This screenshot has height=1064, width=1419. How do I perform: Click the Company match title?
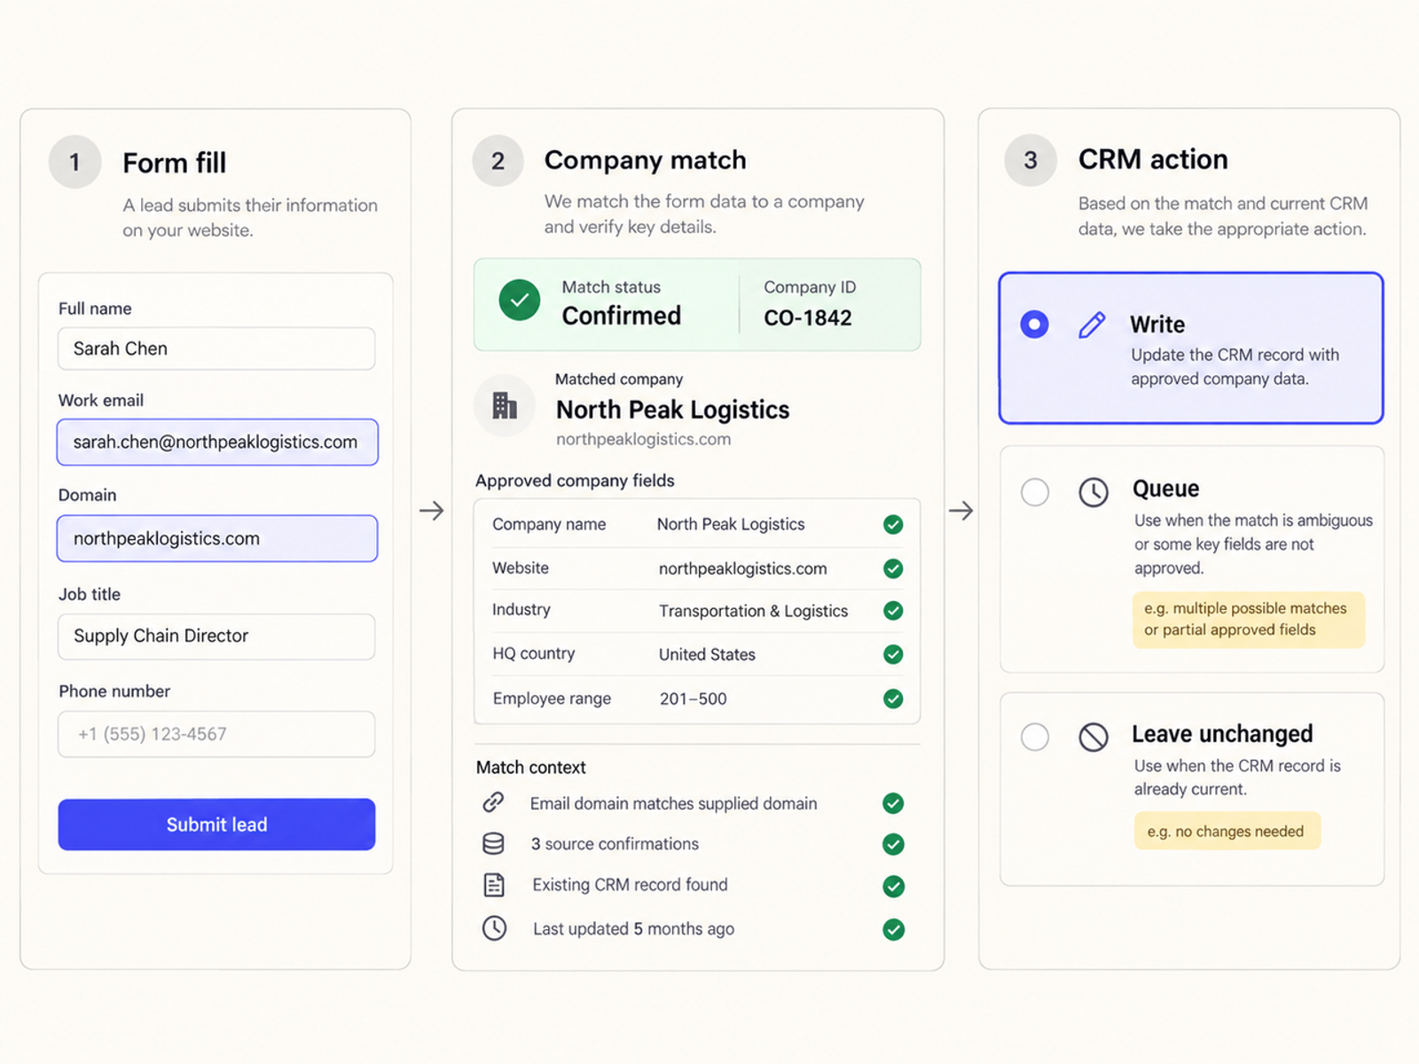pos(645,160)
